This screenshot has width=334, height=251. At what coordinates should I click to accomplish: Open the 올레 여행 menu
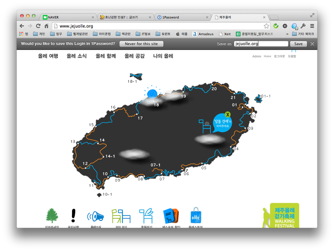tap(48, 56)
